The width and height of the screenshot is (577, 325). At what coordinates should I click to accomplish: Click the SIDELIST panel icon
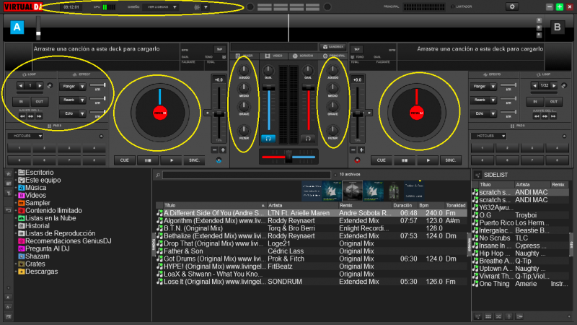point(477,175)
